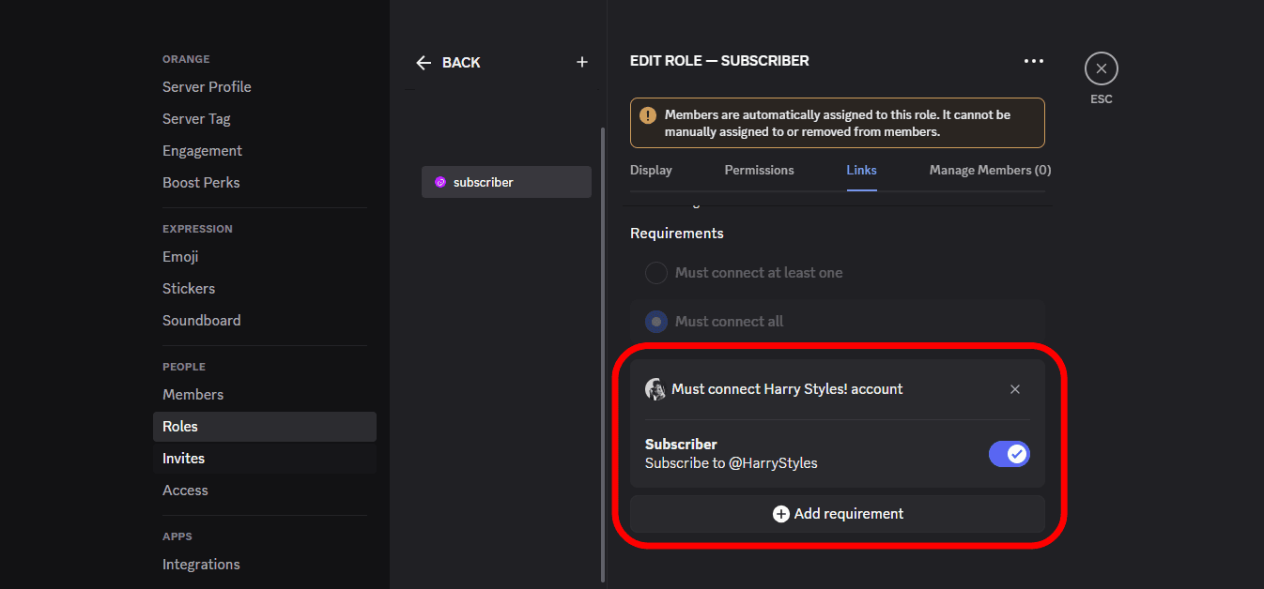Select the Must connect all radio

(656, 322)
